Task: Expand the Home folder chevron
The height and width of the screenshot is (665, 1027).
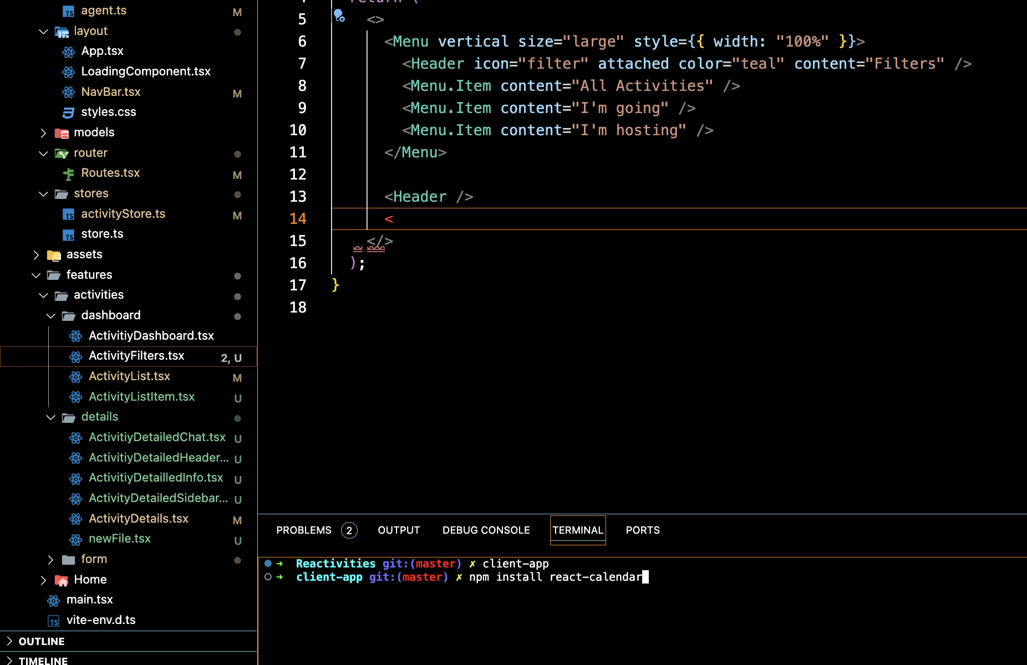Action: [43, 580]
